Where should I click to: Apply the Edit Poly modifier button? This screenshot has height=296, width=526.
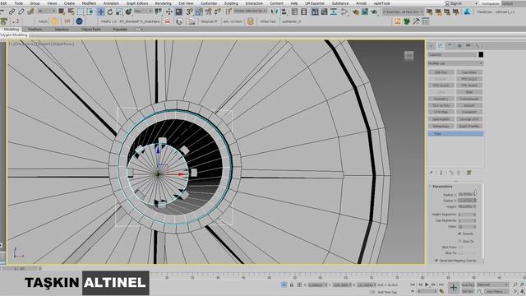point(441,72)
